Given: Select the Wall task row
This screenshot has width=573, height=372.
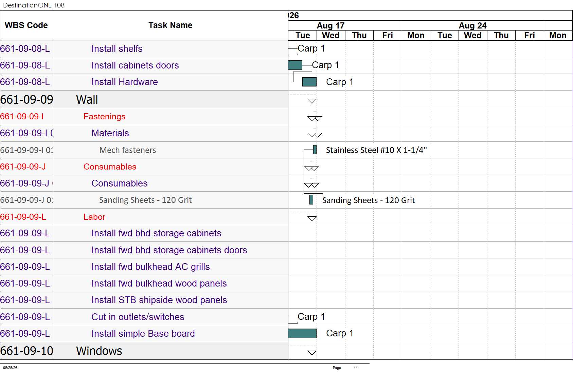Looking at the screenshot, I should pos(144,100).
